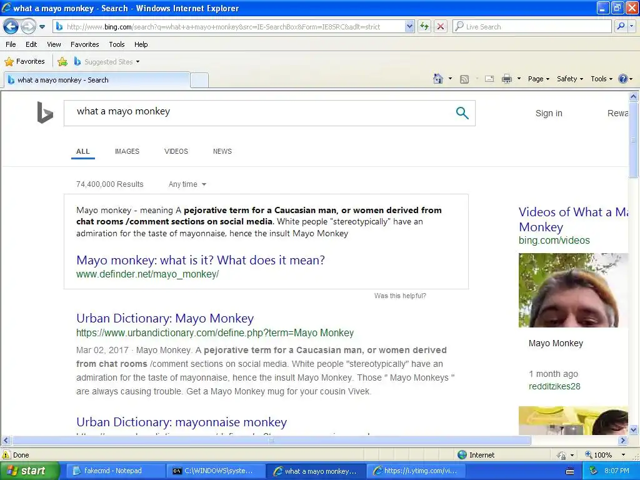Click the horizontal scrollbar left arrow
Image resolution: width=640 pixels, height=480 pixels.
tap(6, 441)
